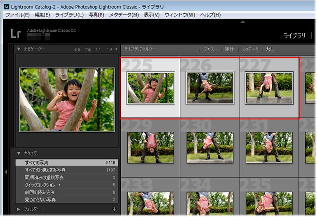The height and width of the screenshot is (217, 317).
Task: Set navigator zoom to フル
Action: click(x=88, y=49)
